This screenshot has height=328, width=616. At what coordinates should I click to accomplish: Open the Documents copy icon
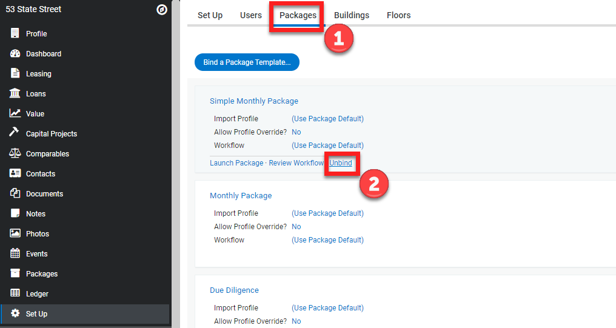[x=15, y=193]
